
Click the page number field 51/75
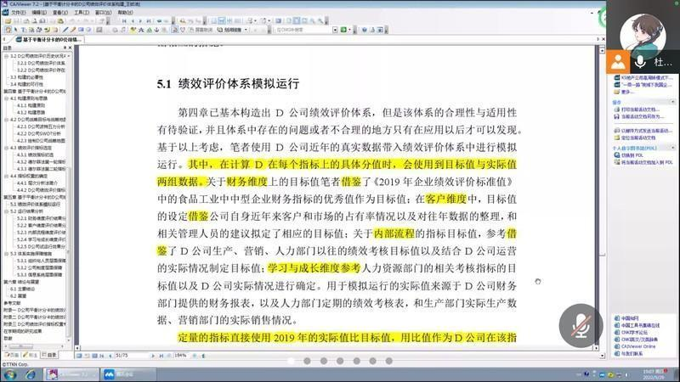click(123, 356)
